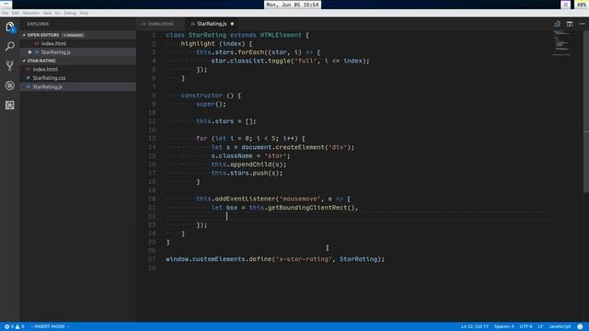589x331 pixels.
Task: Click the JavaScript language mode status entry
Action: point(560,326)
